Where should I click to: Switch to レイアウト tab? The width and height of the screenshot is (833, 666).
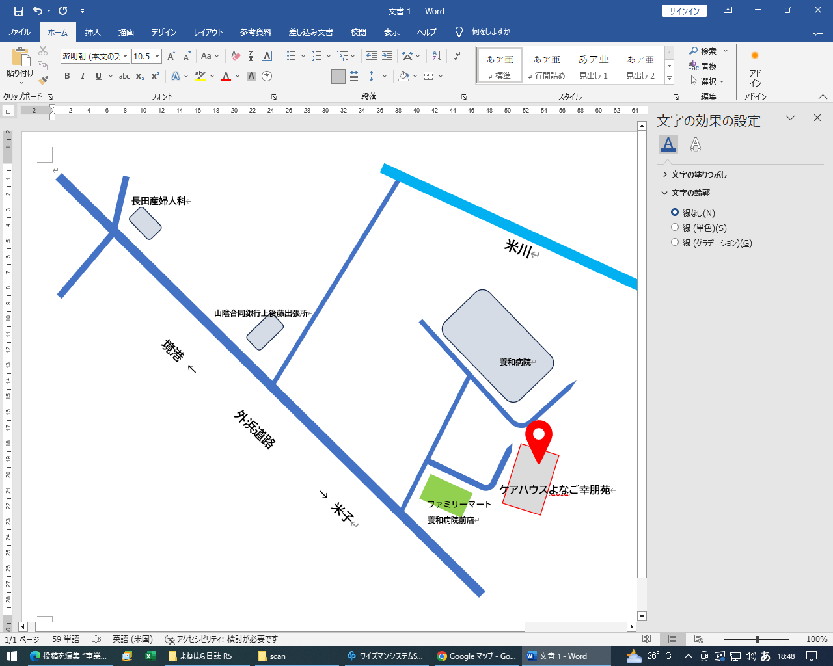click(x=208, y=32)
